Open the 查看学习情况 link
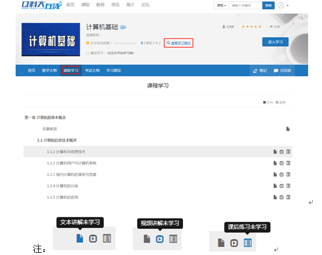This screenshot has width=322, height=255. (x=178, y=43)
